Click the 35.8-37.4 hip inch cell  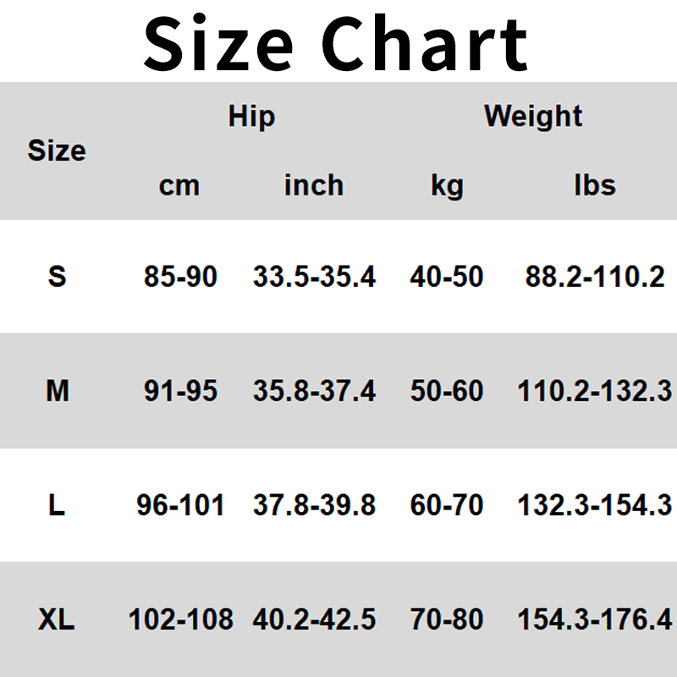(x=314, y=391)
